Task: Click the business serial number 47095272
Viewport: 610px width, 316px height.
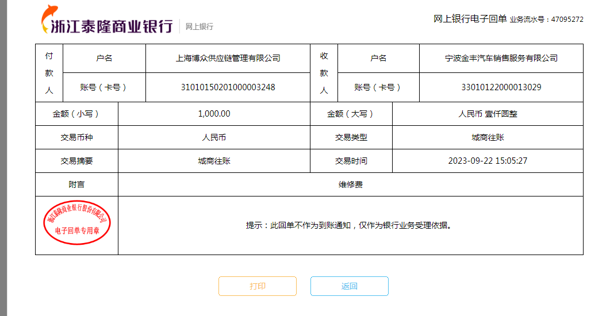Action: coord(567,20)
